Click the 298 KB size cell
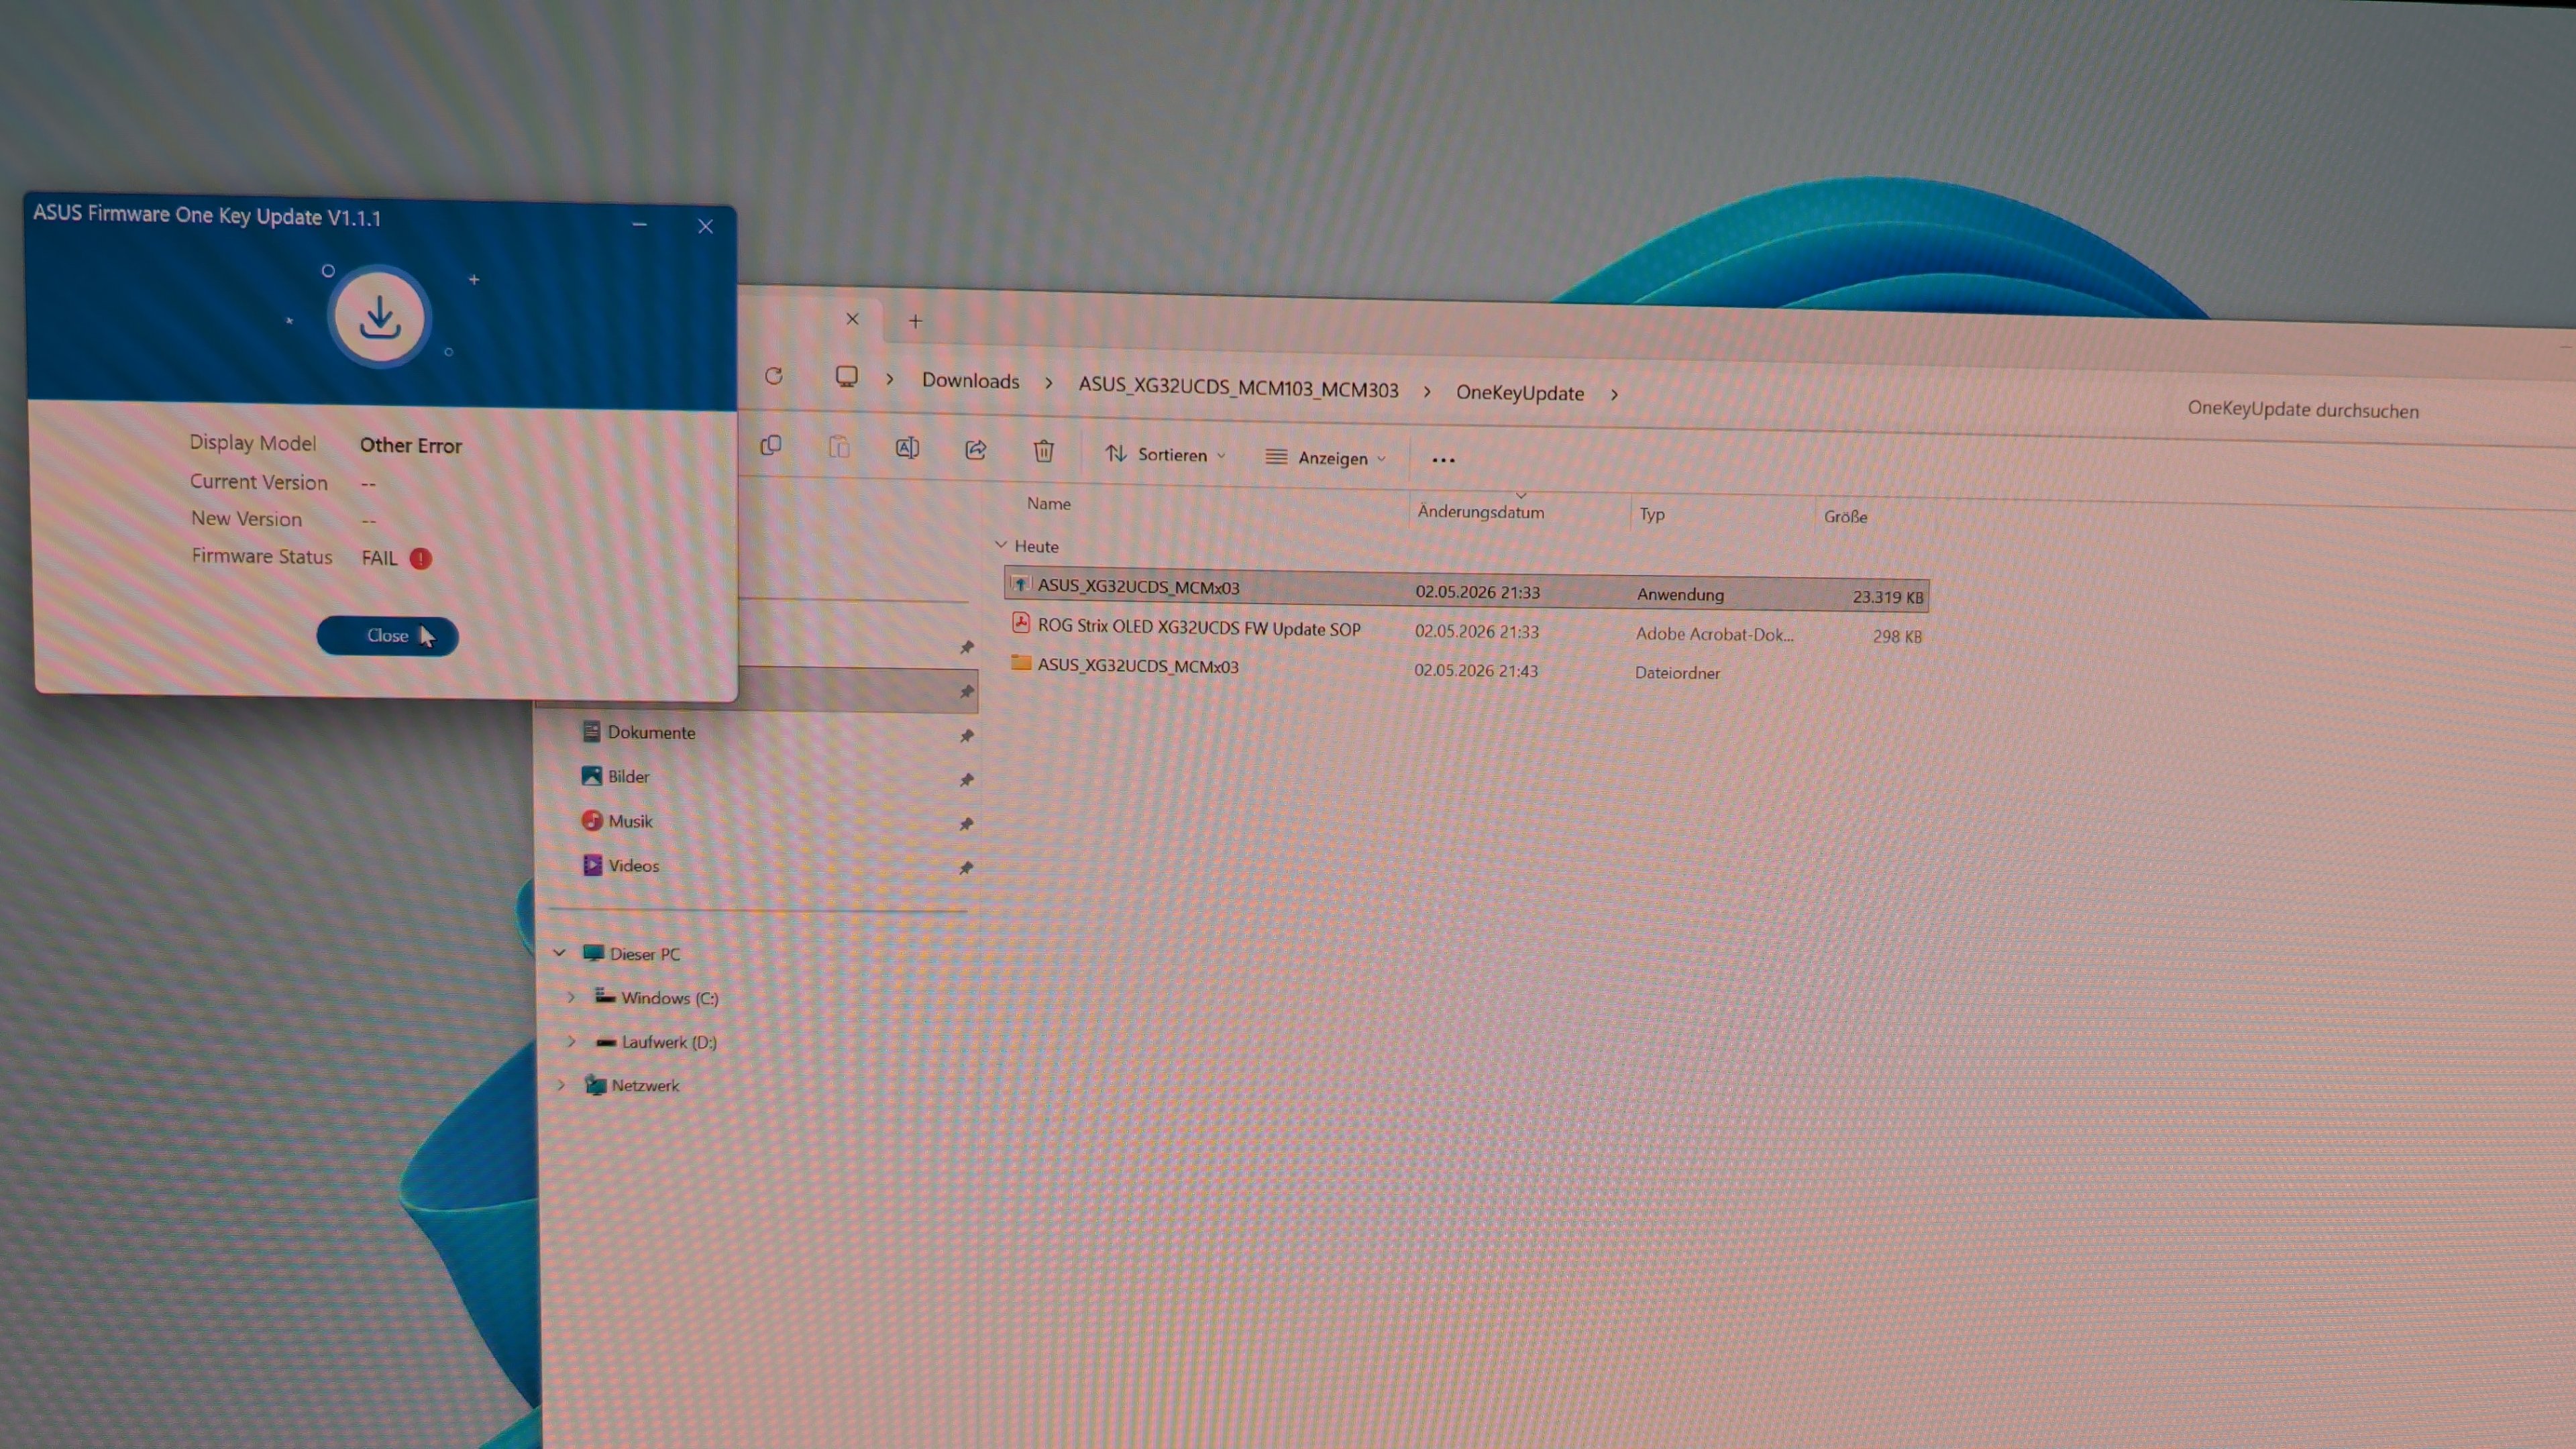This screenshot has width=2576, height=1449. coord(1897,637)
